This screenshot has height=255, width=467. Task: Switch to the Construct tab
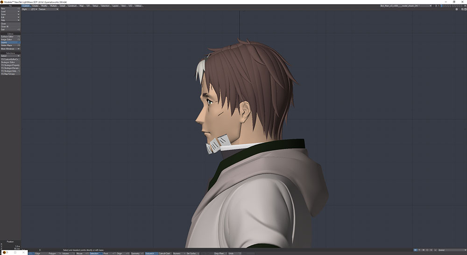coord(72,6)
